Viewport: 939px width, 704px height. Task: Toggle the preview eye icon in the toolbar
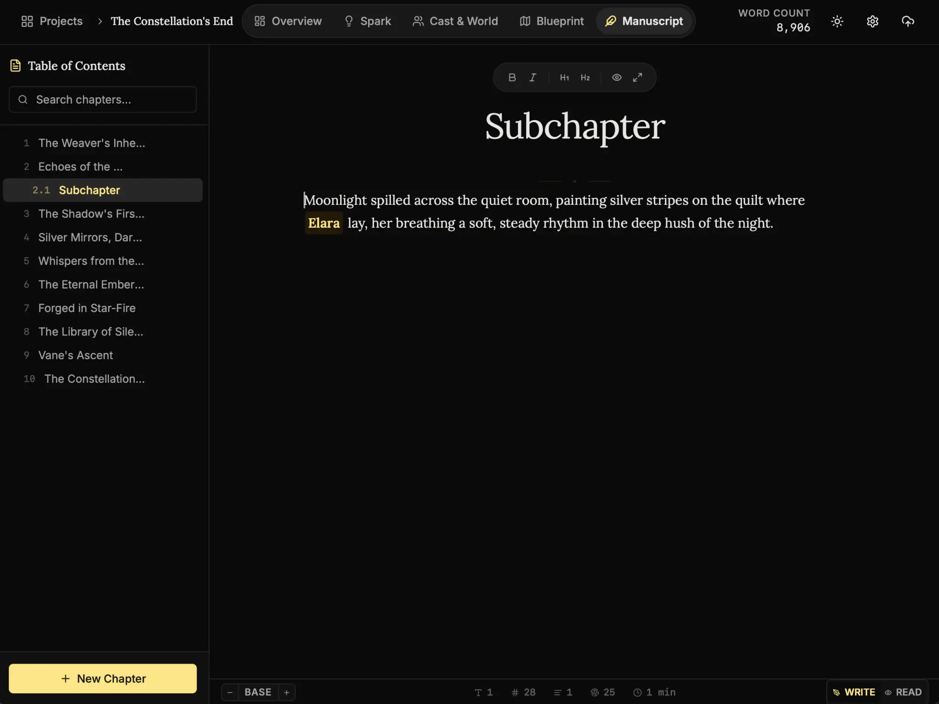click(616, 77)
